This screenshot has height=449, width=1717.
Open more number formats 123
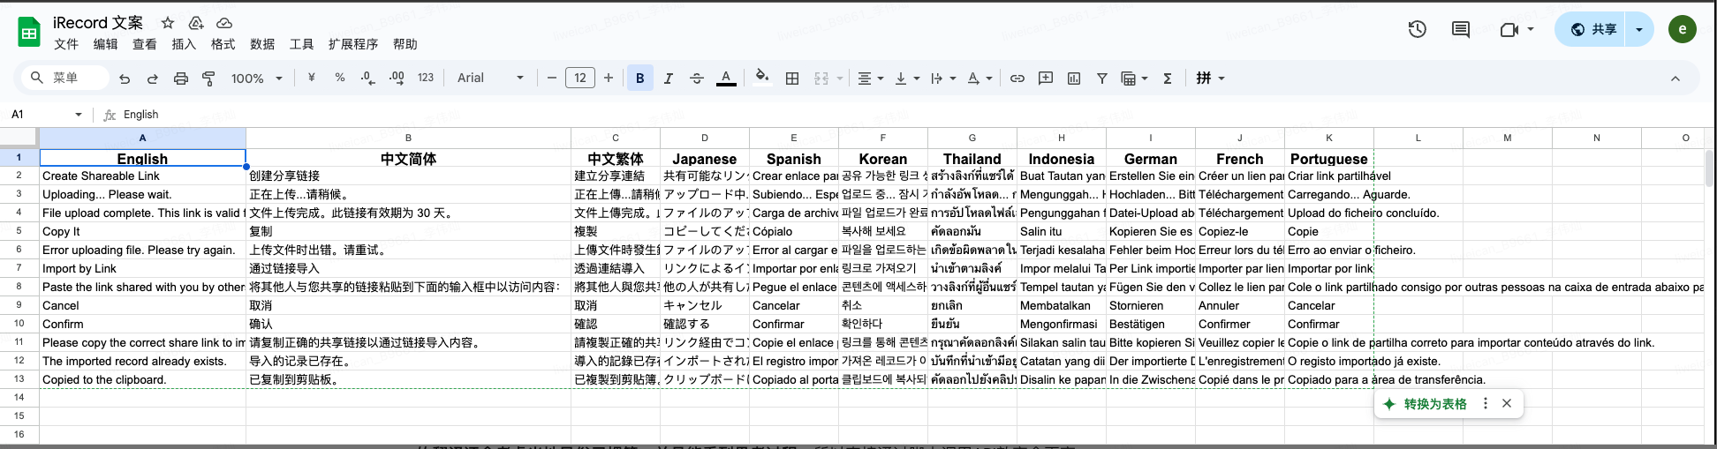click(x=426, y=78)
